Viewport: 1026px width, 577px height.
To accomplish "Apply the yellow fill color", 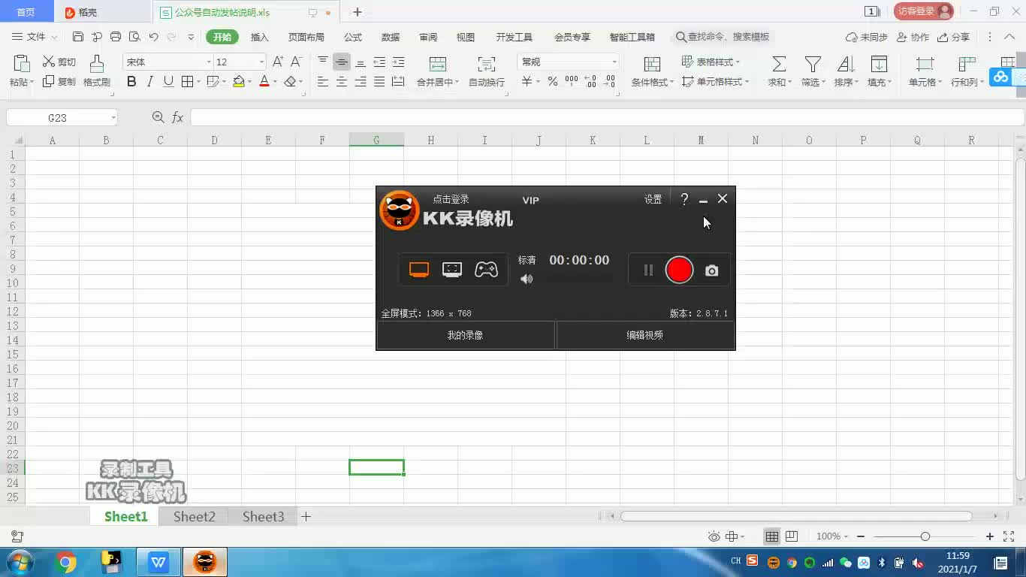I will coord(238,81).
